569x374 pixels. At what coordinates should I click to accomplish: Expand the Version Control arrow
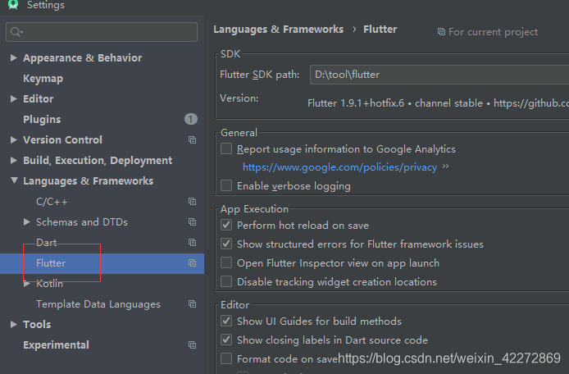[14, 139]
